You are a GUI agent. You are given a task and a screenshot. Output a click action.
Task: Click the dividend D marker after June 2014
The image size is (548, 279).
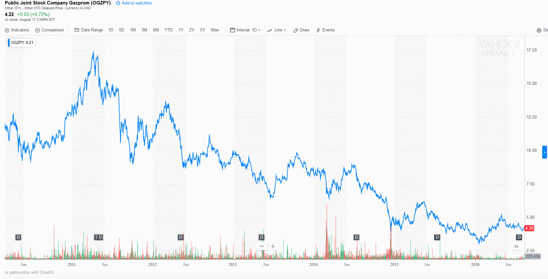tap(356, 237)
